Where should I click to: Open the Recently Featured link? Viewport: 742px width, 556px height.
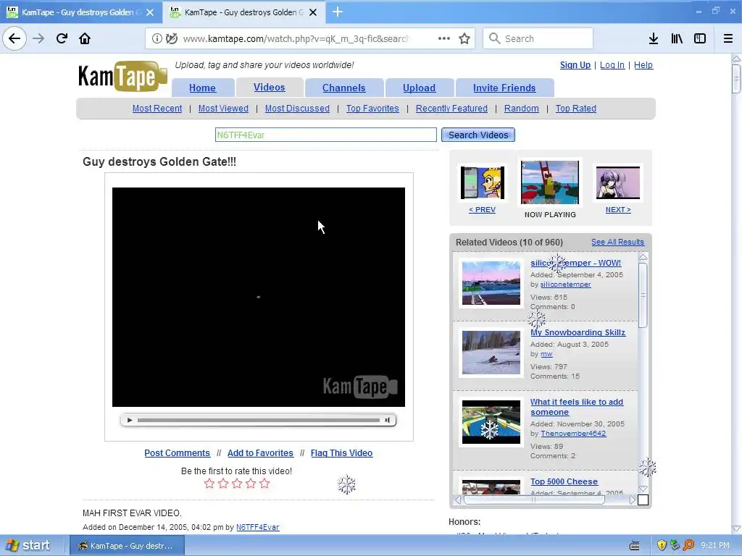[x=451, y=109]
